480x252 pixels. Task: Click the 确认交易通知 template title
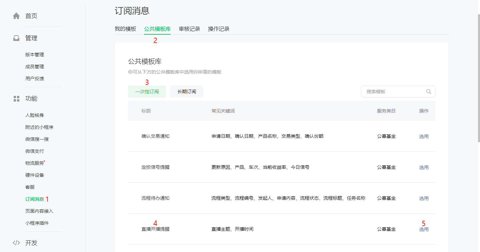point(155,136)
